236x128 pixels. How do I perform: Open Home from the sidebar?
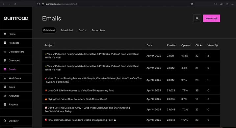coord(16,34)
